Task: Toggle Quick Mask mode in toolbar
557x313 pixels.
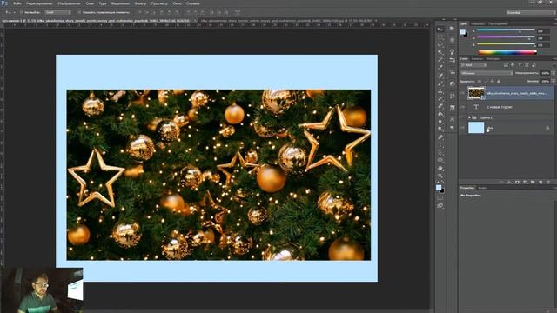Action: [440, 198]
